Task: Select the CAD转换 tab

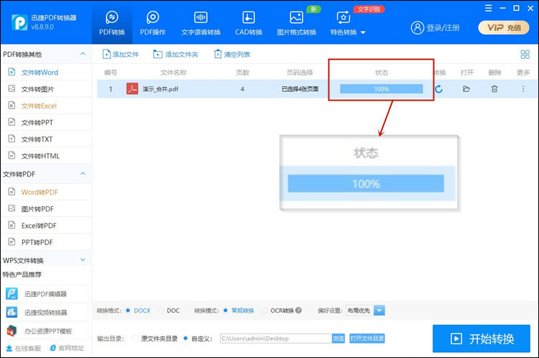Action: point(249,23)
